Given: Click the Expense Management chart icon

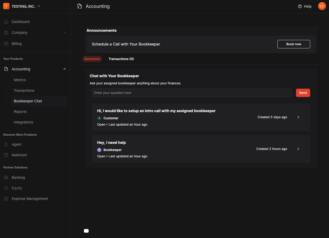Looking at the screenshot, I should pyautogui.click(x=6, y=199).
